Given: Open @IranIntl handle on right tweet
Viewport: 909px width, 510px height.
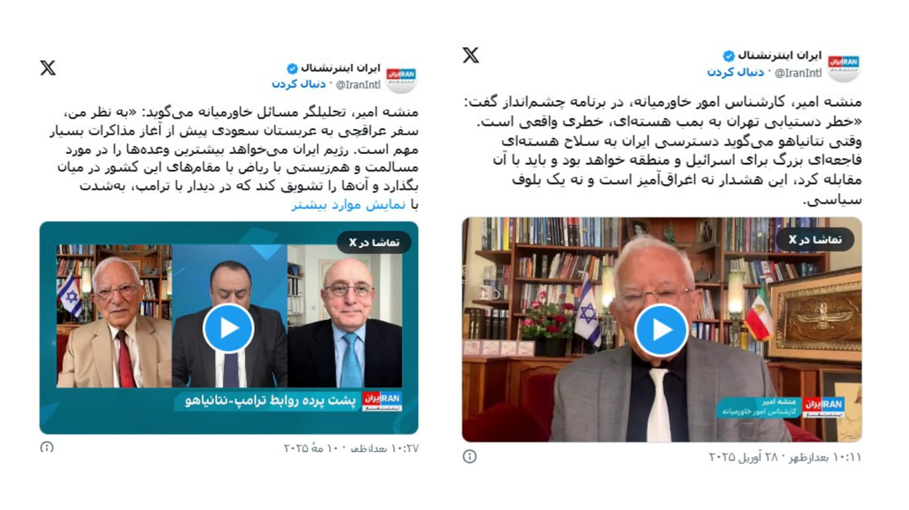Looking at the screenshot, I should [798, 73].
